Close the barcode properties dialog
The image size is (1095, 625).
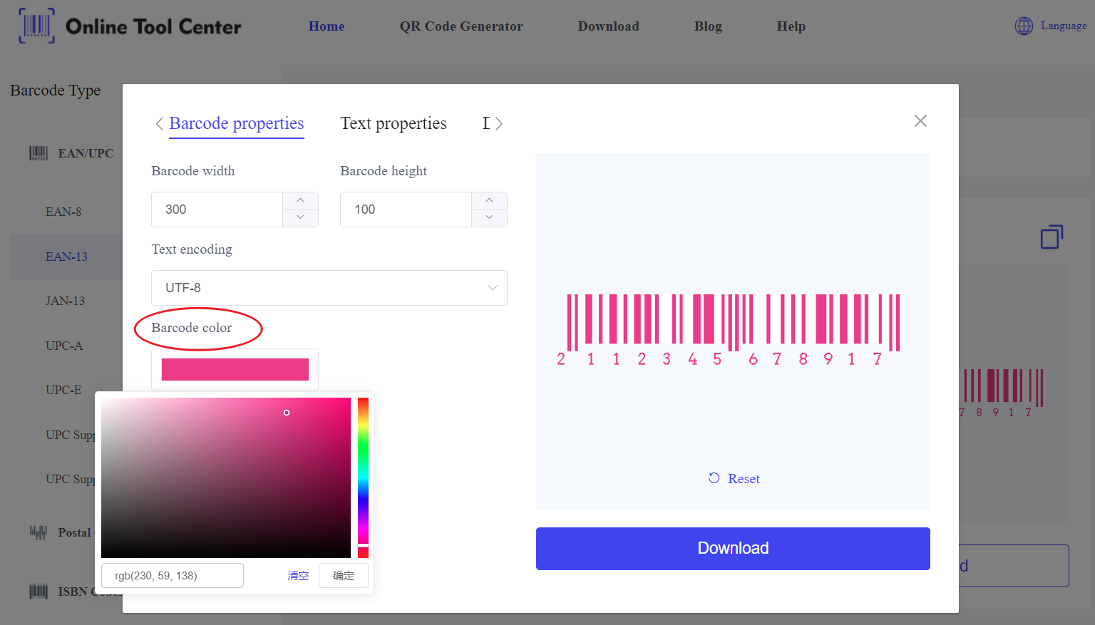[x=920, y=121]
